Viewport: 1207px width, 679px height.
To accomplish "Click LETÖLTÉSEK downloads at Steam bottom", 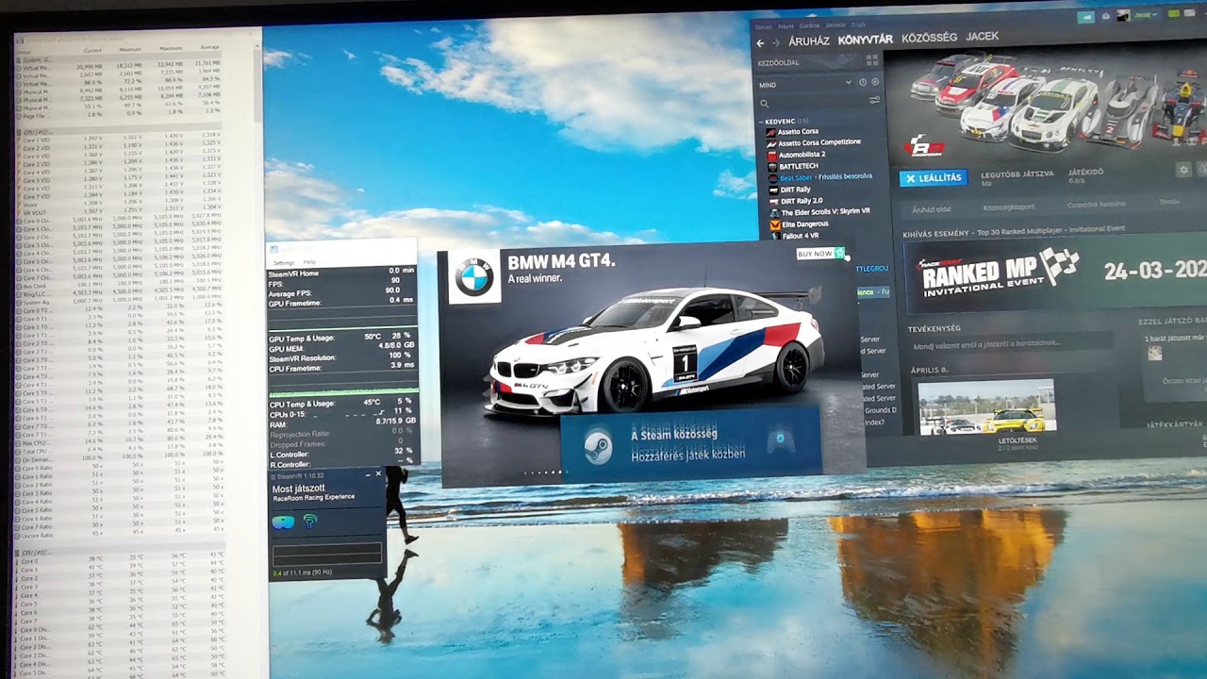I will 1017,440.
